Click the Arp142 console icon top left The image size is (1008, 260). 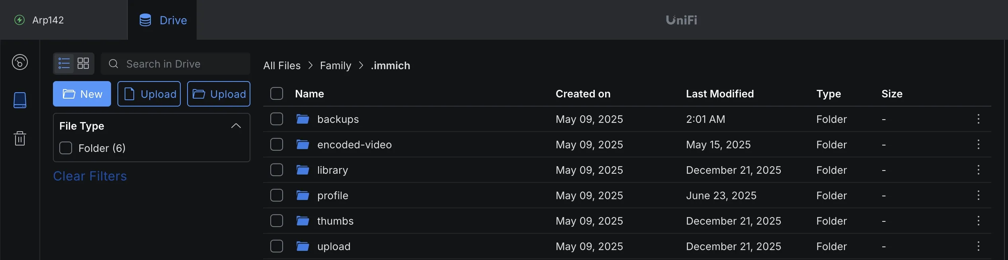(x=19, y=19)
